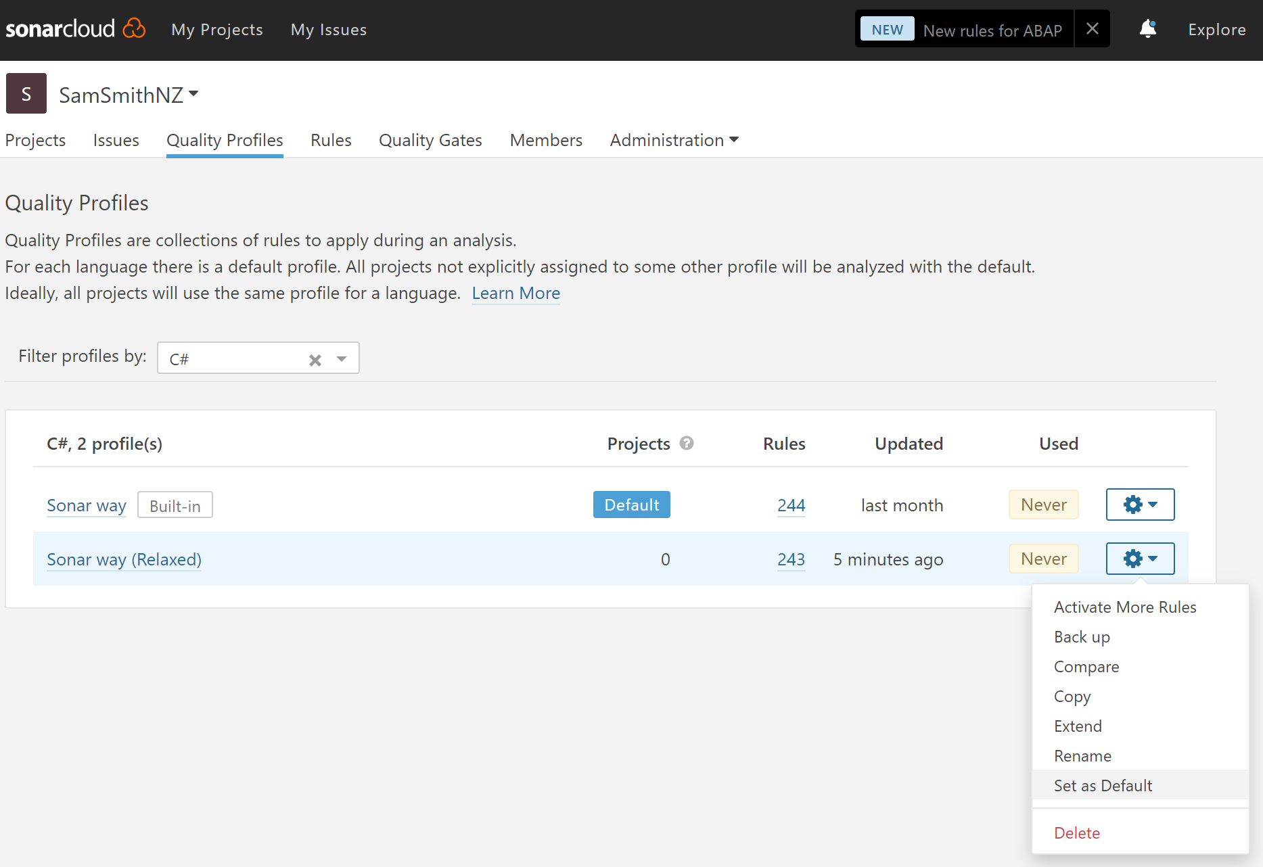
Task: Dismiss the New rules for ABAP banner
Action: [1092, 29]
